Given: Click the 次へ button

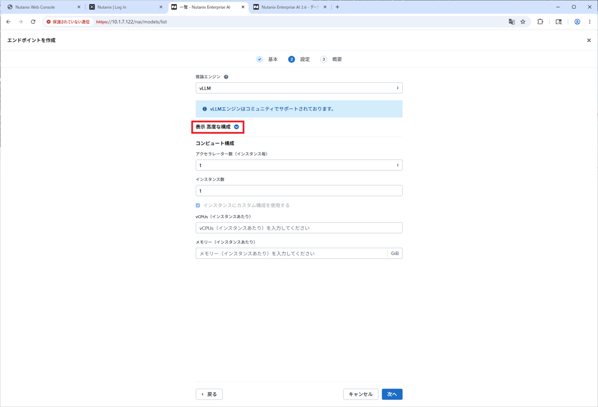Looking at the screenshot, I should pyautogui.click(x=392, y=394).
